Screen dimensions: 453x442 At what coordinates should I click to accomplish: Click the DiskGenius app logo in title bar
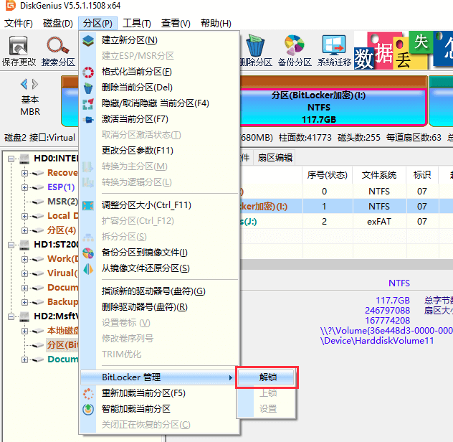(x=11, y=6)
